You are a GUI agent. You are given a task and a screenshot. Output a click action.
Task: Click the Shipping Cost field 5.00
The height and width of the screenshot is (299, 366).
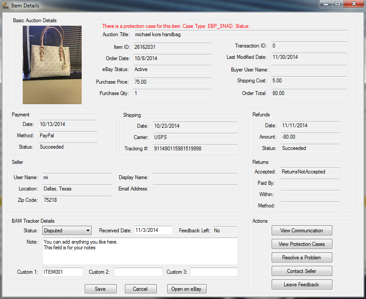coord(309,81)
